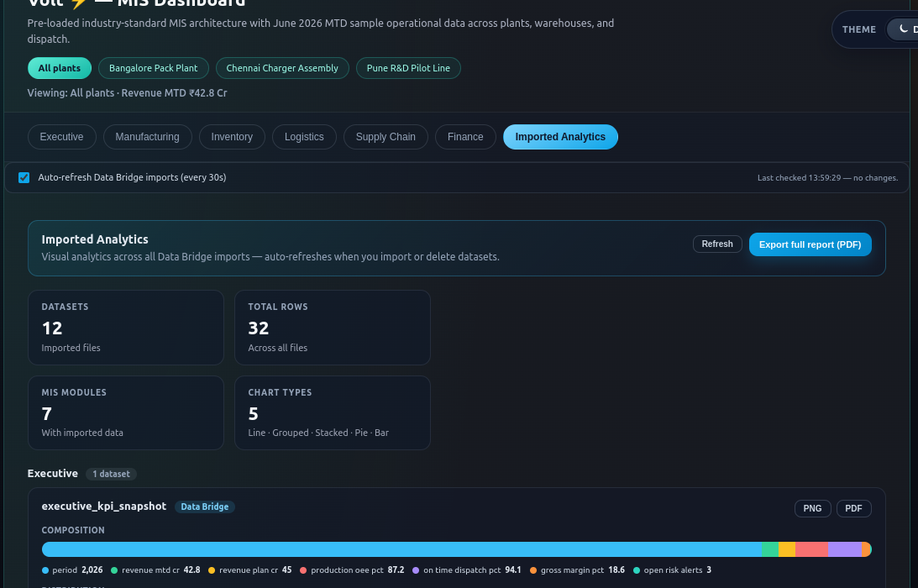
Task: Filter by Chennai Charger Assembly
Action: [x=282, y=68]
